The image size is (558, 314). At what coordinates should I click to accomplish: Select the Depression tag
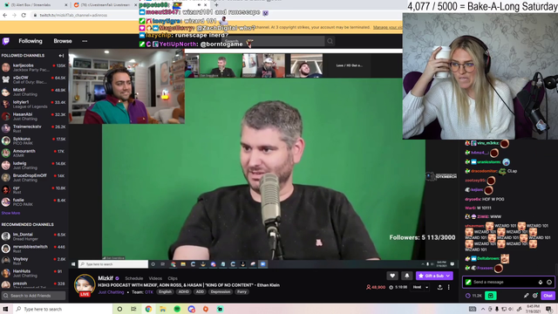click(221, 292)
